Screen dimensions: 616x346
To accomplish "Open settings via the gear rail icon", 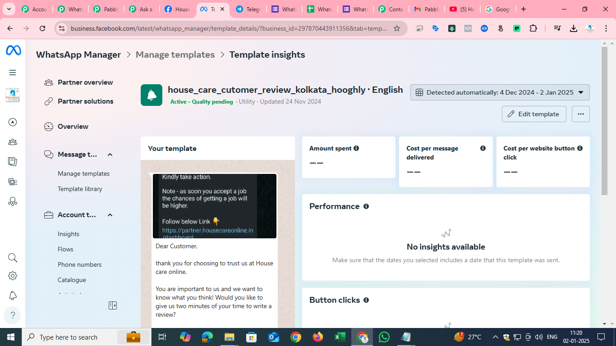I will pos(13,276).
